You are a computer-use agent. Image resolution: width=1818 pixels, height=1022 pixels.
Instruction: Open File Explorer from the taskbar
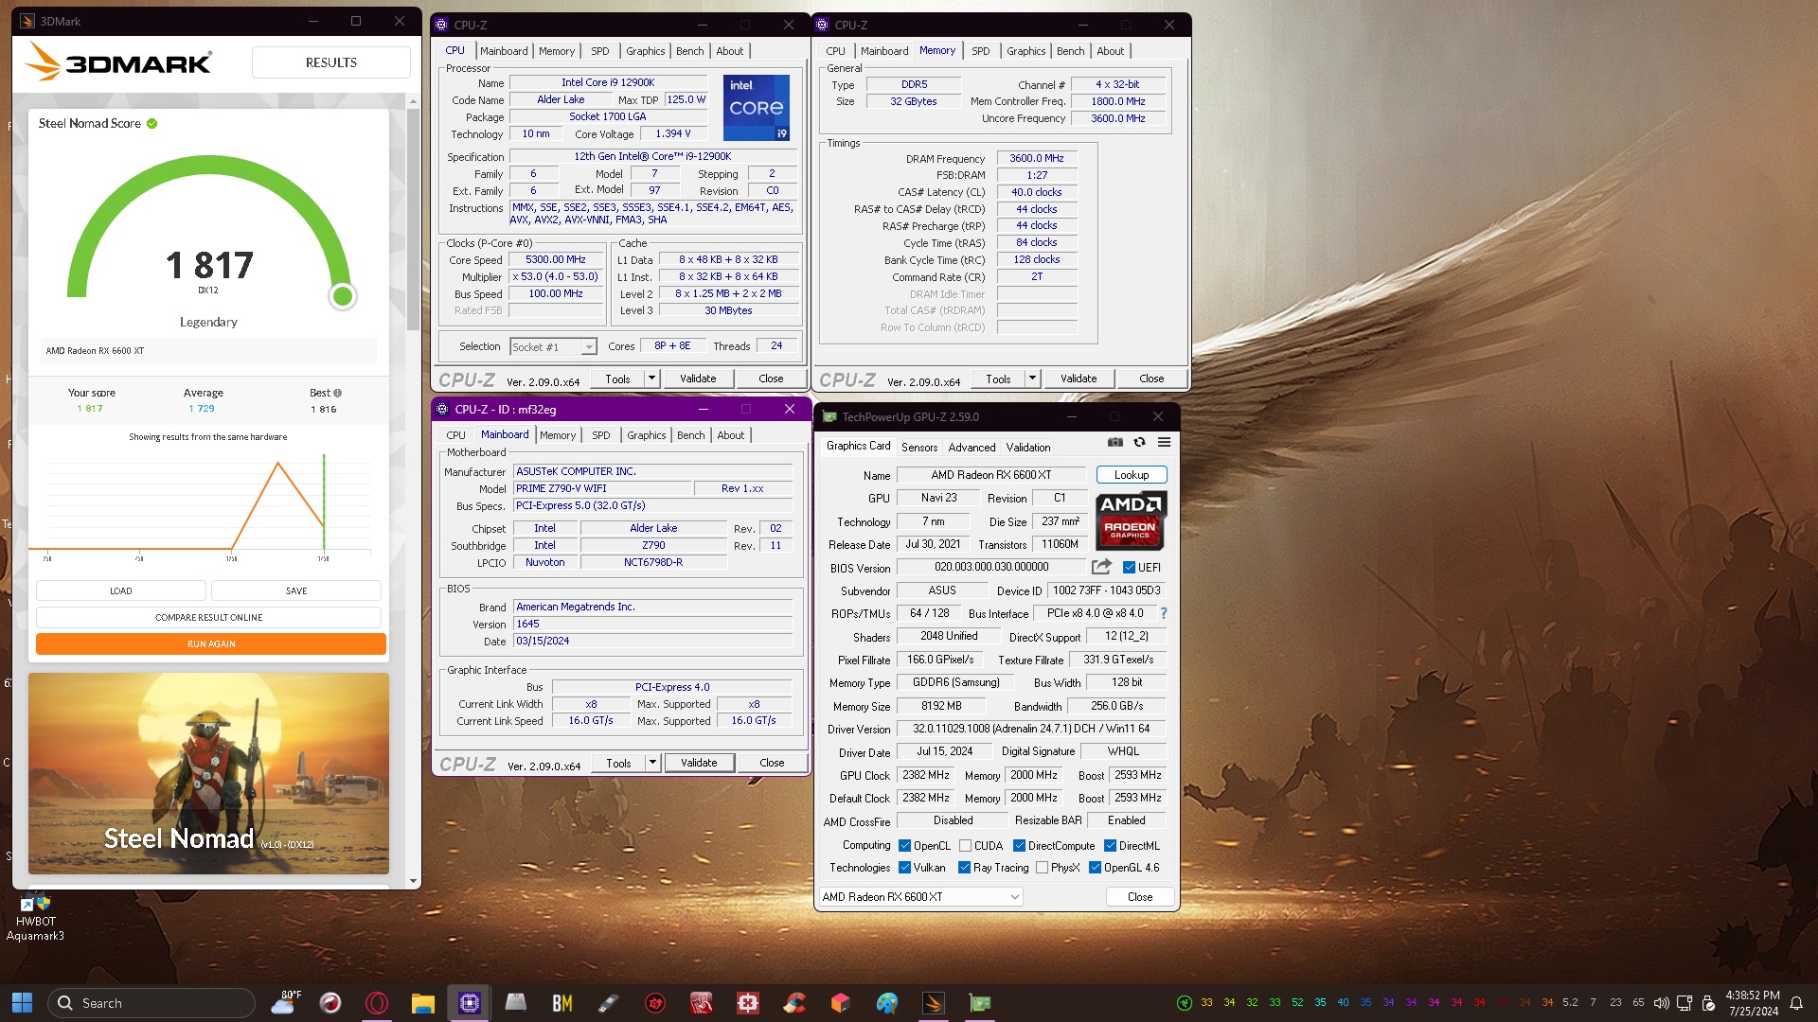click(x=422, y=1003)
